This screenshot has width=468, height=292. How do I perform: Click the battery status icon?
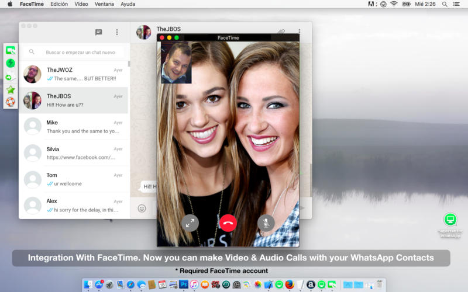click(x=406, y=4)
